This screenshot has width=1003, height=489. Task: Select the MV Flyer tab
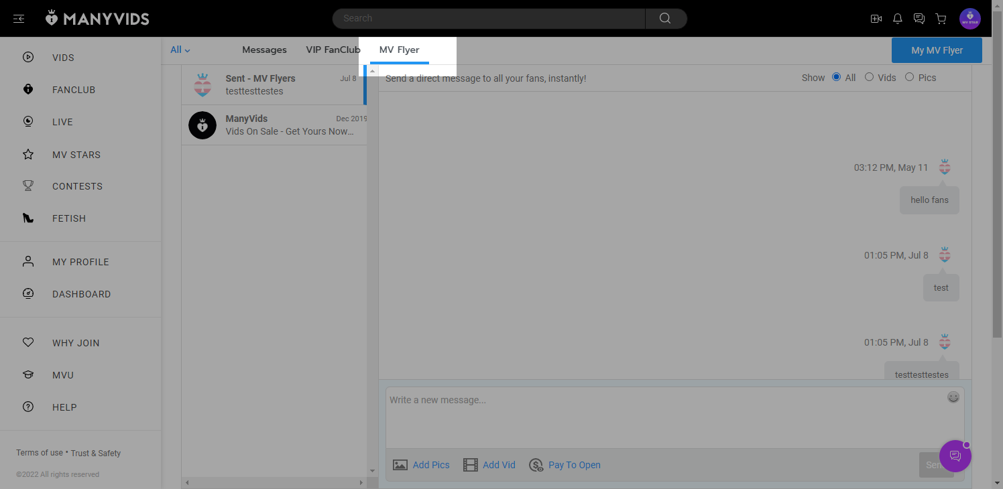pos(400,50)
